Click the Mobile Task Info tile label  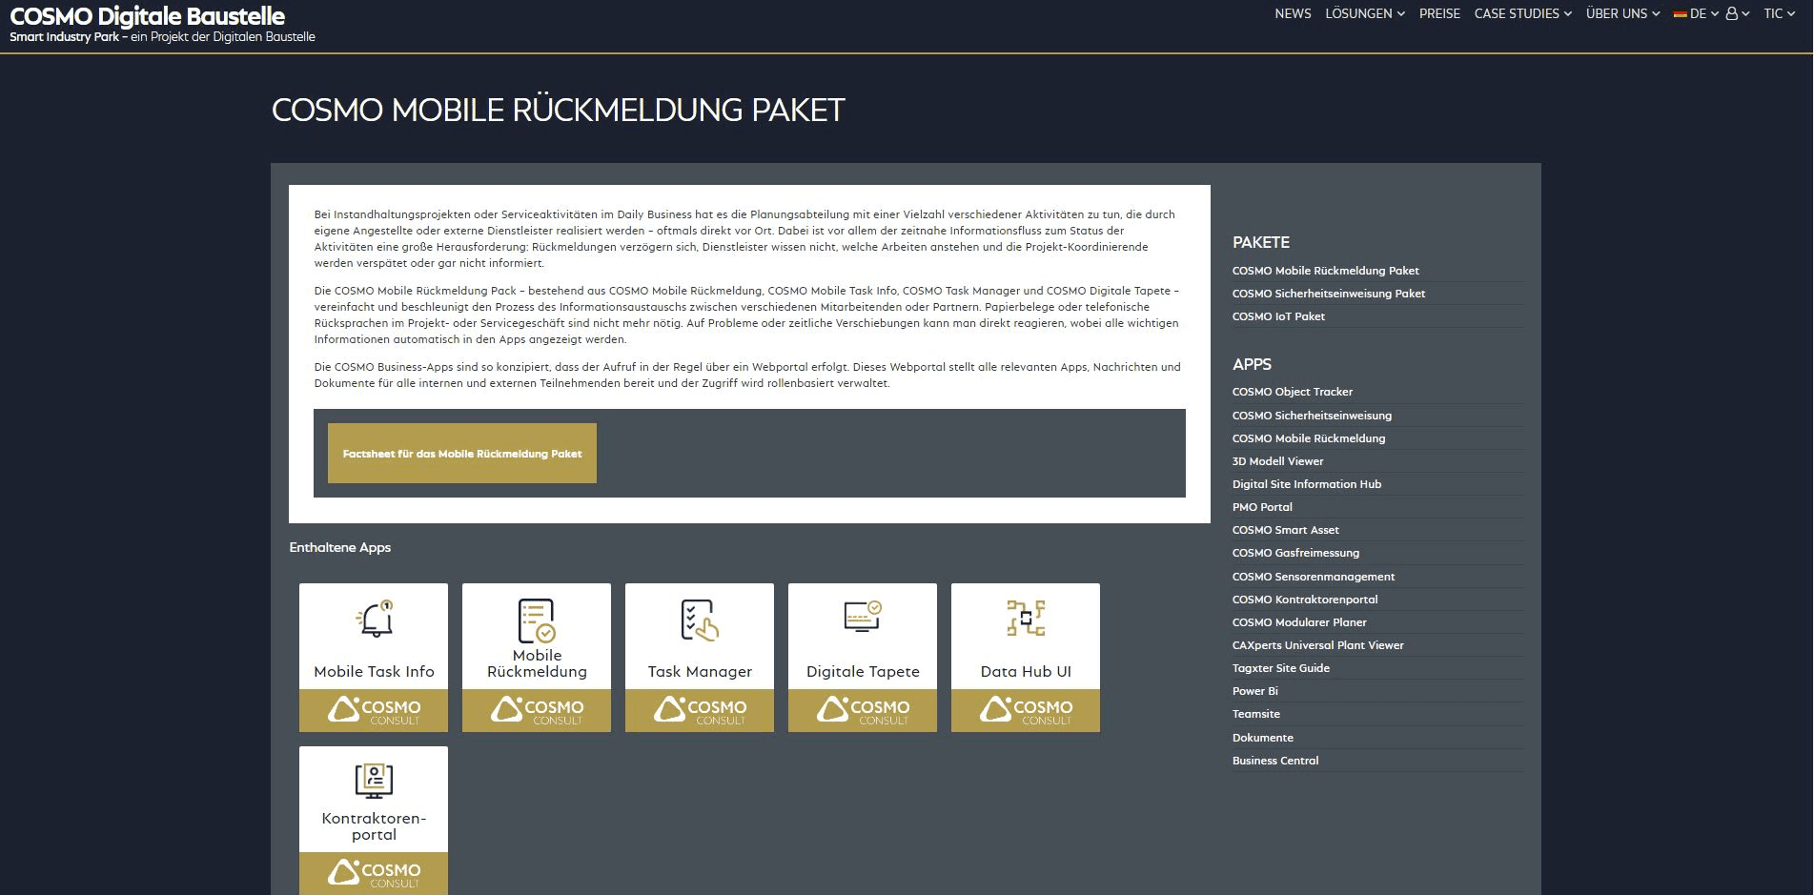(x=374, y=671)
